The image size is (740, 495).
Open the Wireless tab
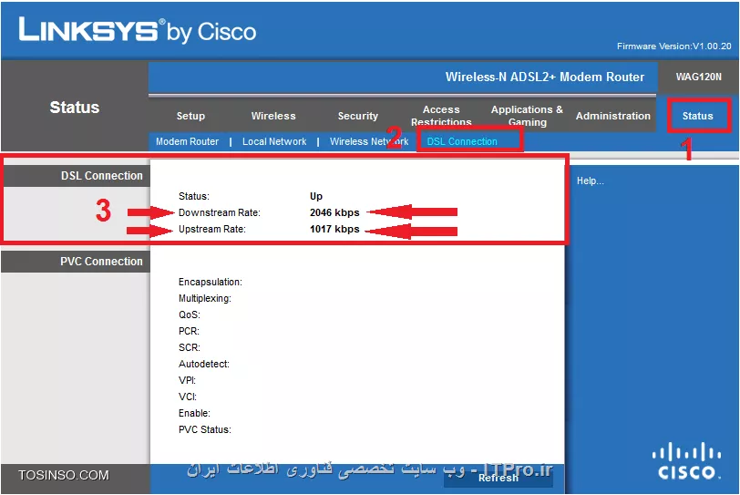[273, 116]
